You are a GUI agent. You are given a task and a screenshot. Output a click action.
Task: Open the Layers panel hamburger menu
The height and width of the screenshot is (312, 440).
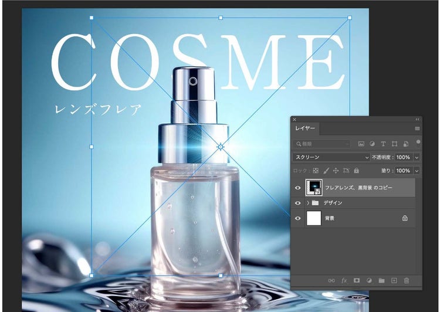tap(417, 128)
